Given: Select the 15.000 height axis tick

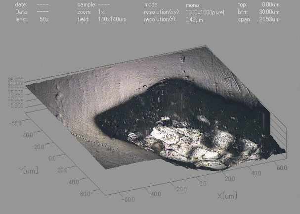Looking at the screenshot, I should [15, 93].
